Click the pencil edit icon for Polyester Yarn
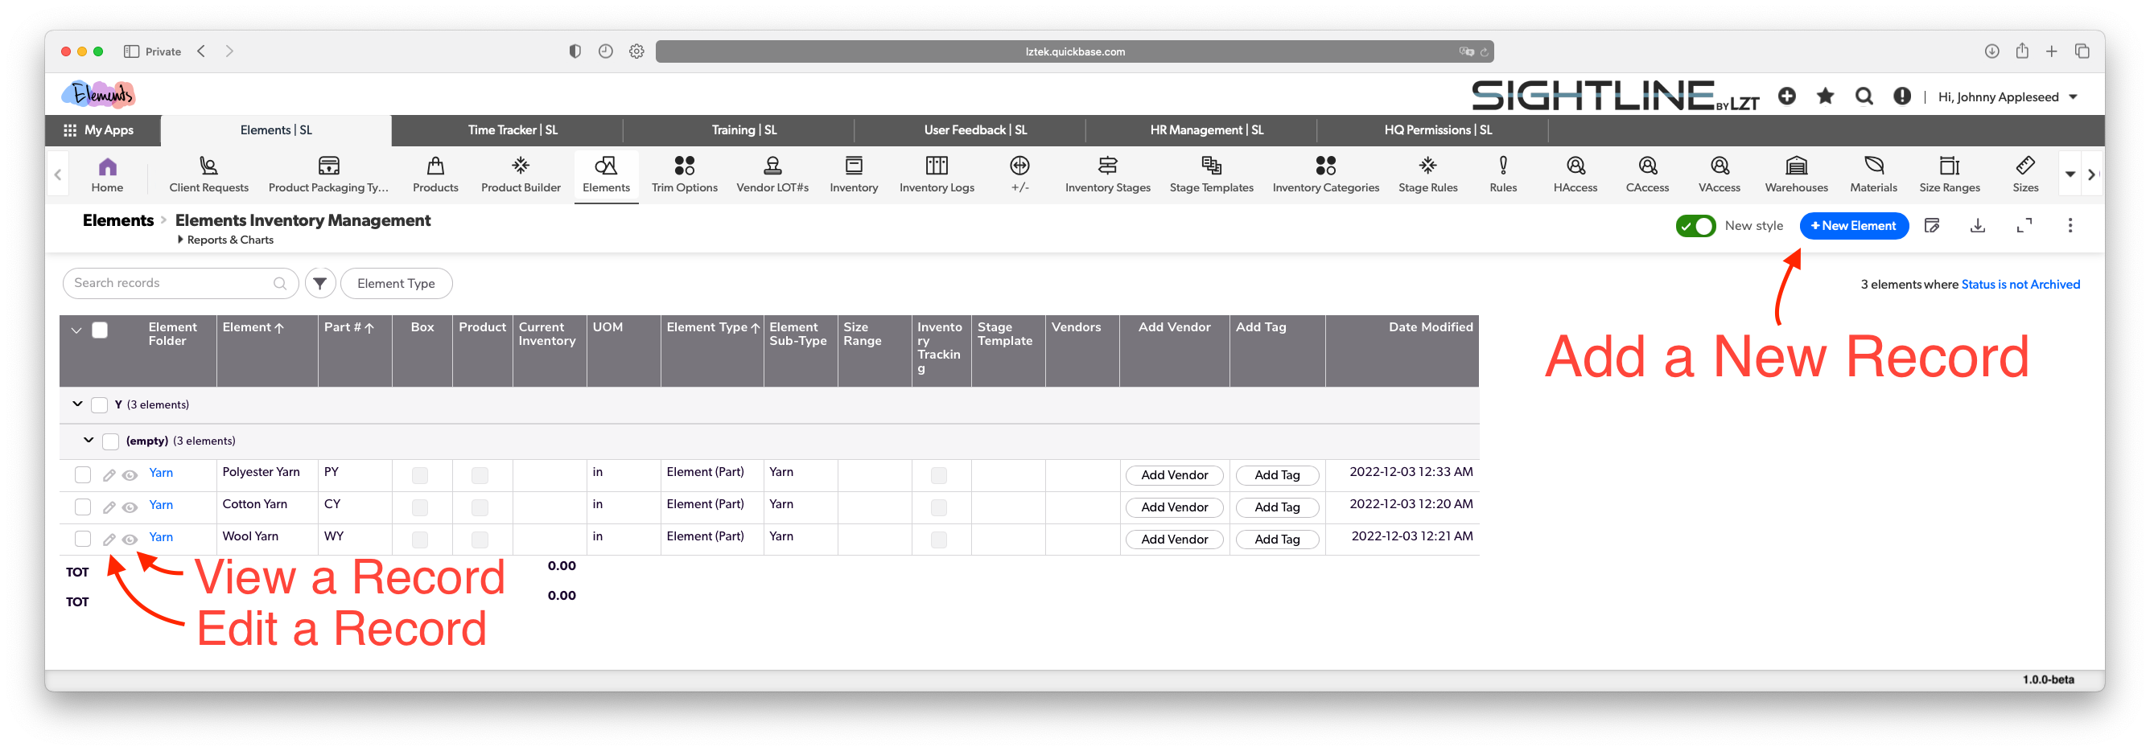The height and width of the screenshot is (751, 2150). [109, 474]
